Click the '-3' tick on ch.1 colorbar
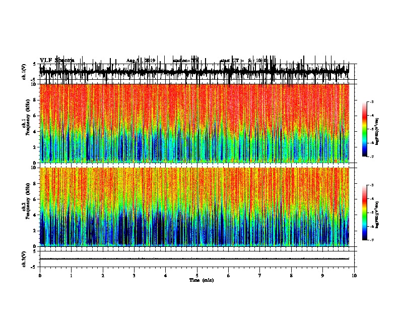Viewport: 399px width, 309px height. pyautogui.click(x=371, y=101)
